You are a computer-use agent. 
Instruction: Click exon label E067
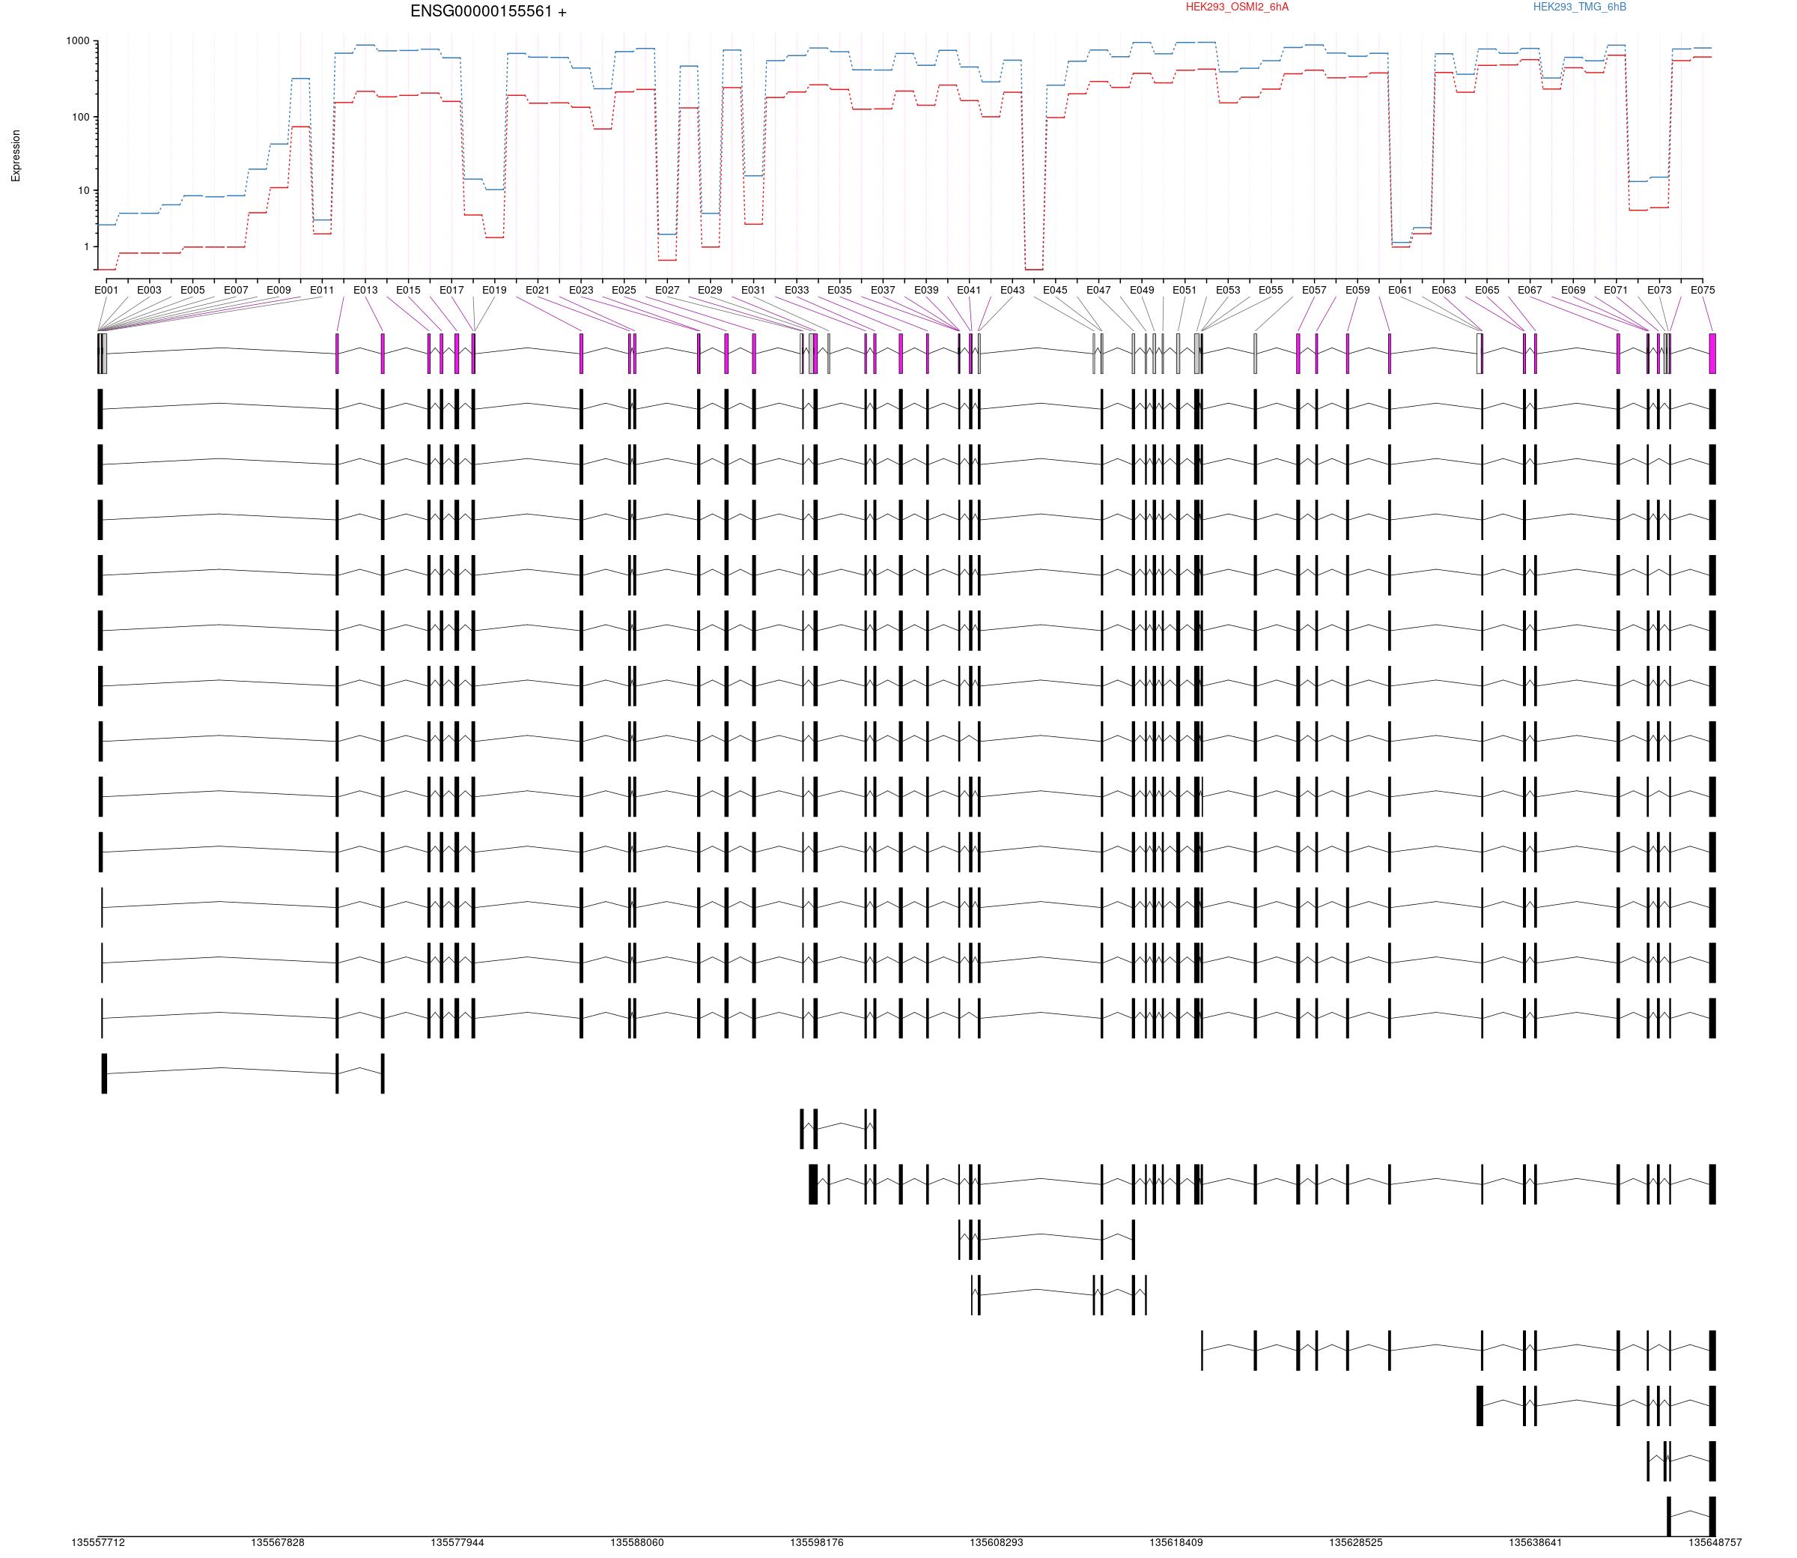[1530, 291]
